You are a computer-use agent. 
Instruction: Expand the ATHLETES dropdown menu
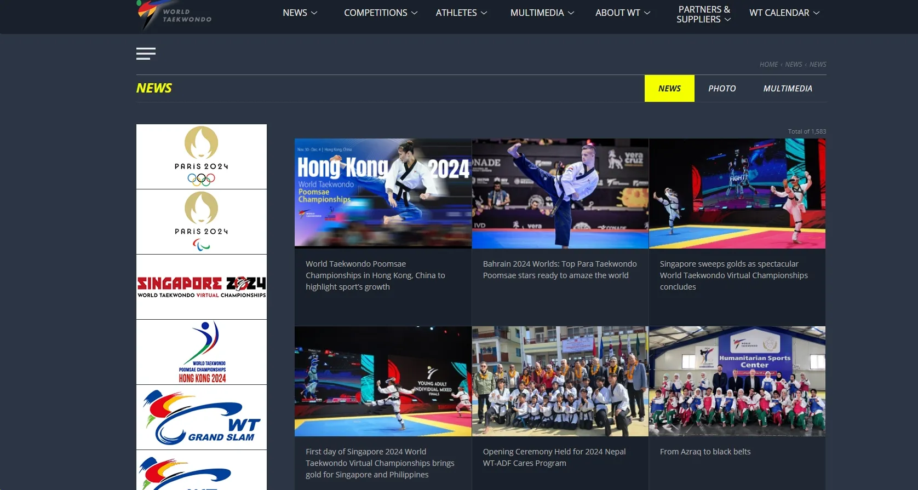click(x=461, y=13)
